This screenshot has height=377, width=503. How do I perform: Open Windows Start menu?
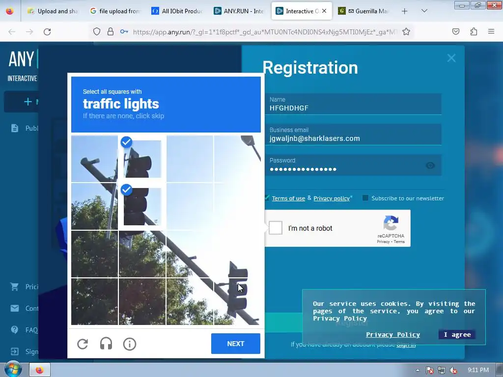13,370
